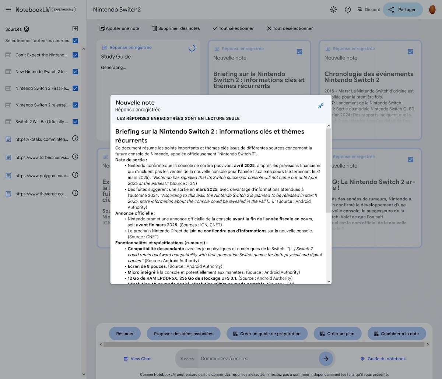The image size is (442, 379).
Task: Click the Switch 2 Will Be Officially source icon
Action: (8, 121)
